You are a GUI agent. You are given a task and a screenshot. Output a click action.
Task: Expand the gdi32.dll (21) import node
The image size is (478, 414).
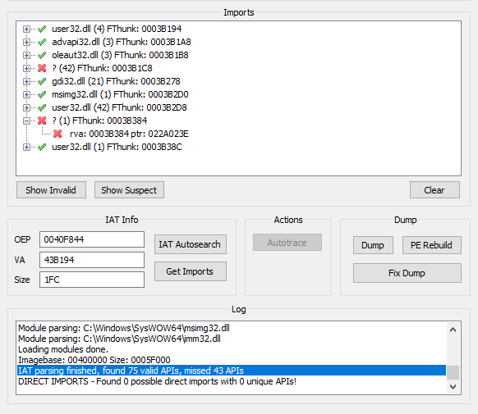pos(26,81)
